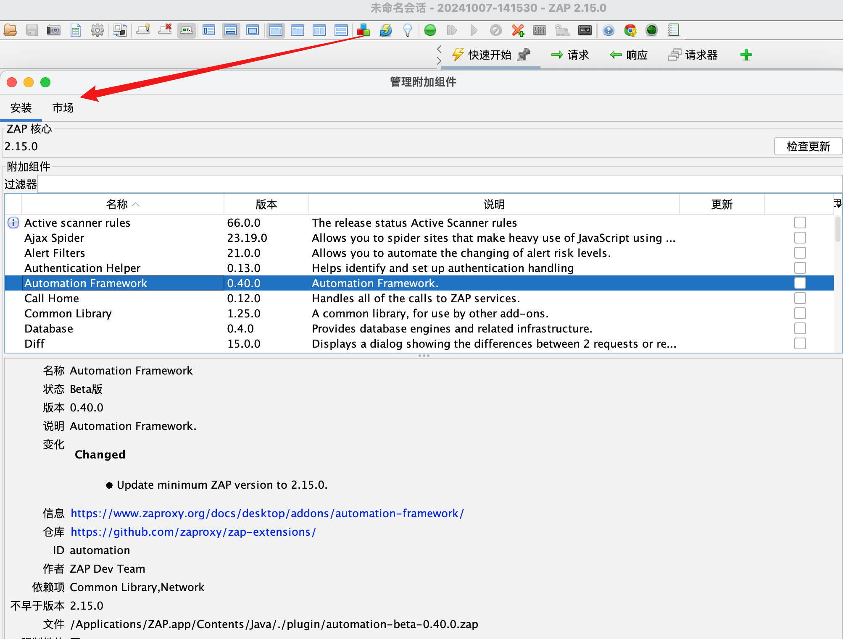Click the 说明 column header

494,204
